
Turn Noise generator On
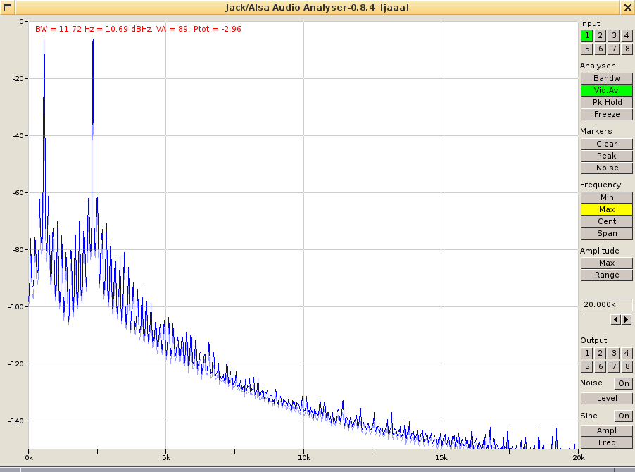point(624,383)
